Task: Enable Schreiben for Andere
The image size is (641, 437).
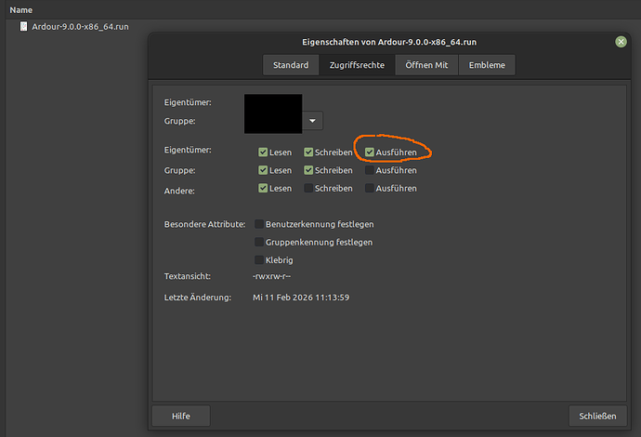Action: (309, 188)
